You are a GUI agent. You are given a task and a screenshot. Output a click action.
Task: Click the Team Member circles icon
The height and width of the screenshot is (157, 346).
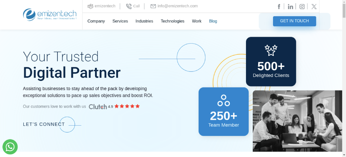click(223, 100)
